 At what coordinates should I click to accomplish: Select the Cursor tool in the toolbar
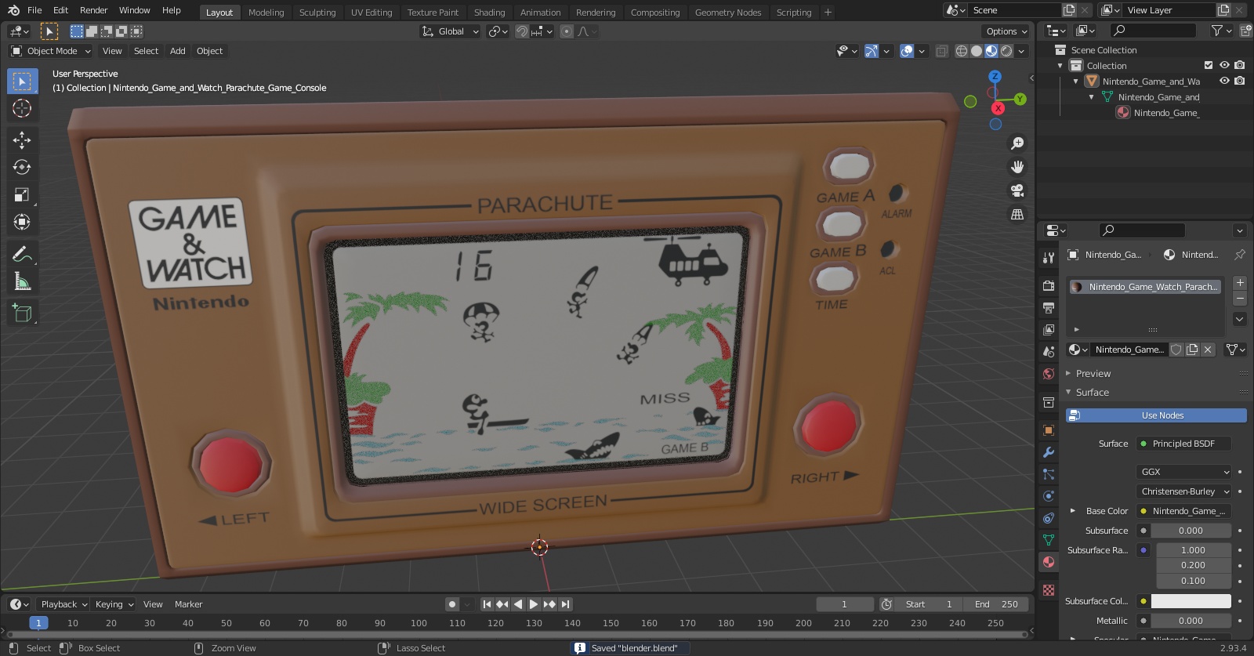point(22,108)
